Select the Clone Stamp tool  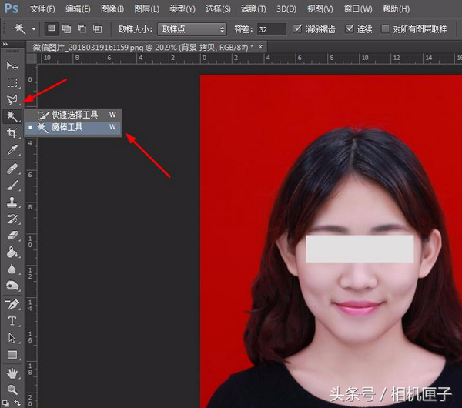pyautogui.click(x=12, y=202)
